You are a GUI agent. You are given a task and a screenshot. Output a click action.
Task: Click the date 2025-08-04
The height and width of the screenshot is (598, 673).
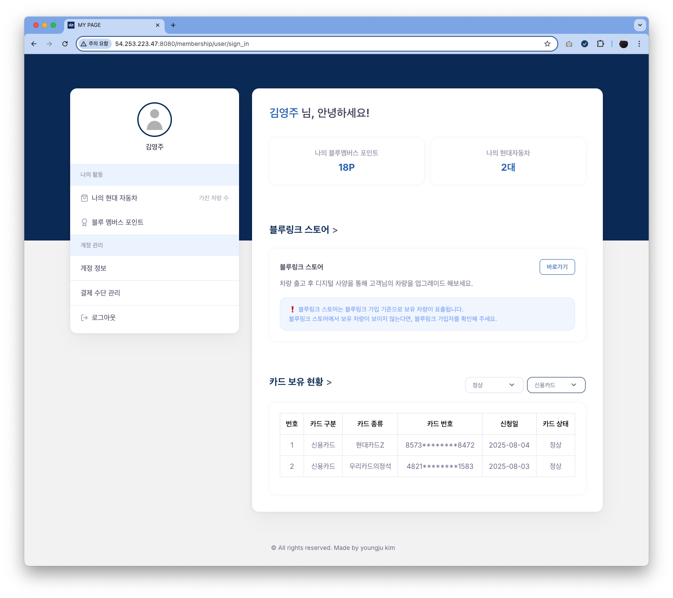pos(509,445)
